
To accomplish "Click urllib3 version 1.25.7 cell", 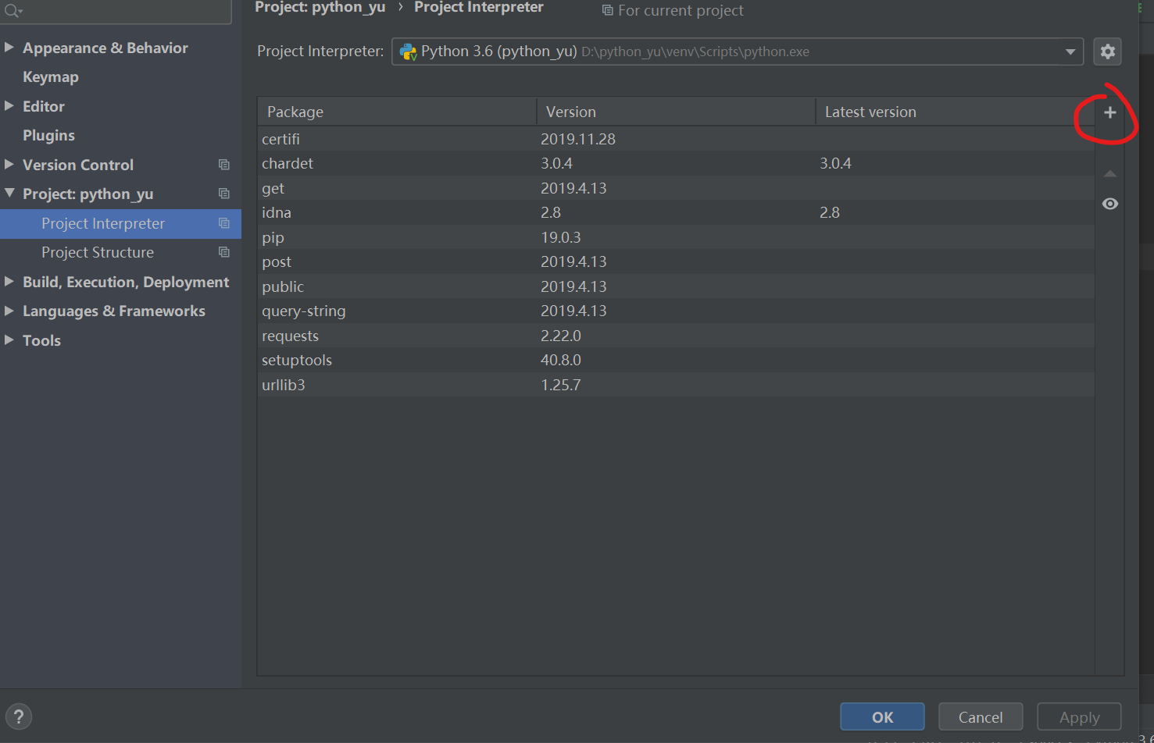I will [561, 385].
